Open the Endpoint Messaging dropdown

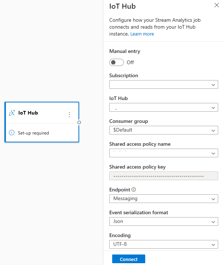(164, 199)
